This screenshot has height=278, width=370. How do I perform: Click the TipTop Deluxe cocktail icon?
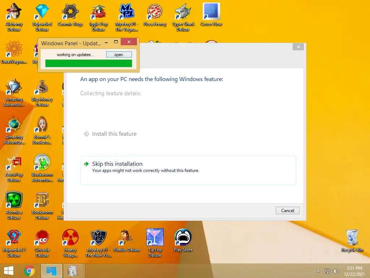coord(155,243)
